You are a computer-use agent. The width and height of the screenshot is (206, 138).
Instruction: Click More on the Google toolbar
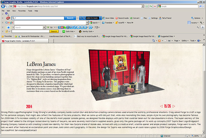(x=130, y=23)
